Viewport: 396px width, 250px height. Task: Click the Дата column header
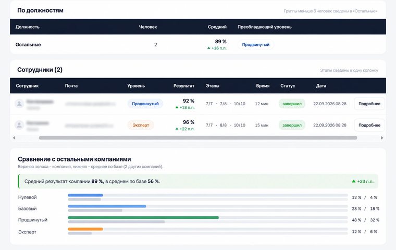pyautogui.click(x=321, y=86)
